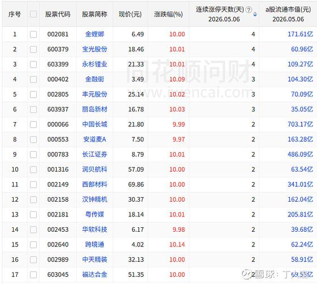Screen dimensions: 317x284
Task: Check the box for 002149 西部材料
Action: 33,185
